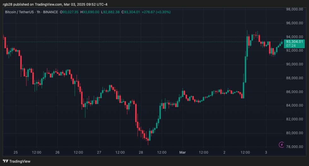Click the green current price label 93,304.01
This screenshot has width=309, height=166.
pyautogui.click(x=294, y=42)
